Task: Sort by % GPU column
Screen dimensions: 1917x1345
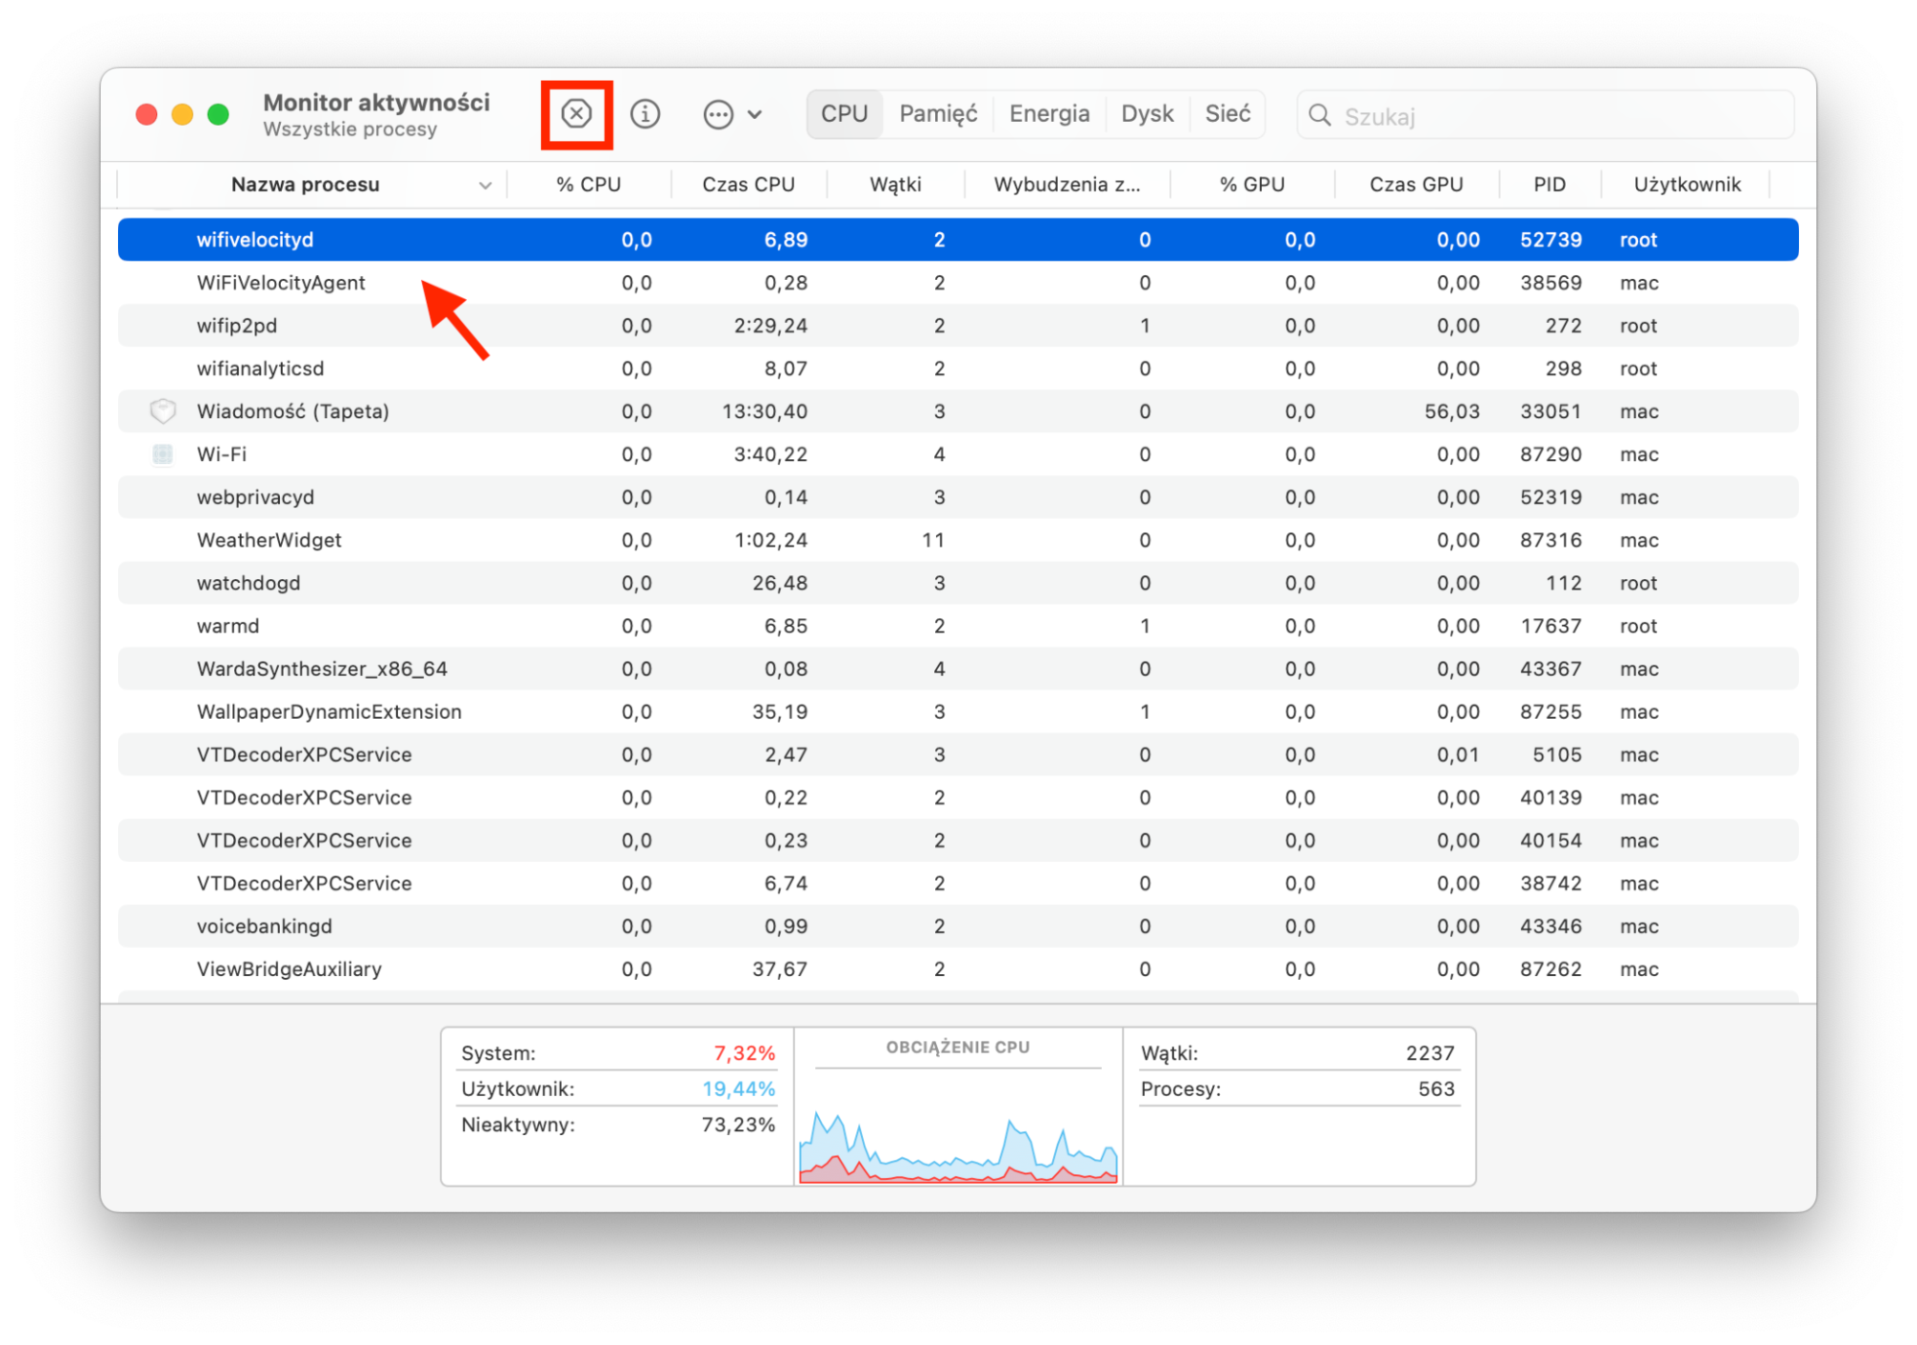Action: click(x=1251, y=185)
